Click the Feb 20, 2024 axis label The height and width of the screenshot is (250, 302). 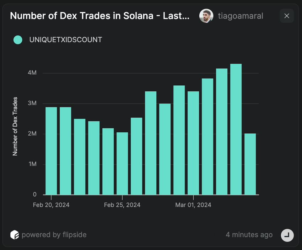(x=51, y=205)
